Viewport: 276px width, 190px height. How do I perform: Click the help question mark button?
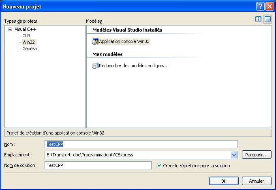coord(260,6)
